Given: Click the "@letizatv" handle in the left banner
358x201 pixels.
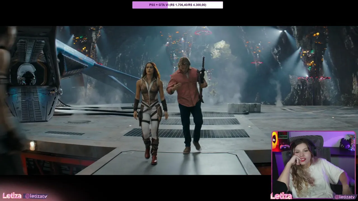Looking at the screenshot, I should pos(36,196).
